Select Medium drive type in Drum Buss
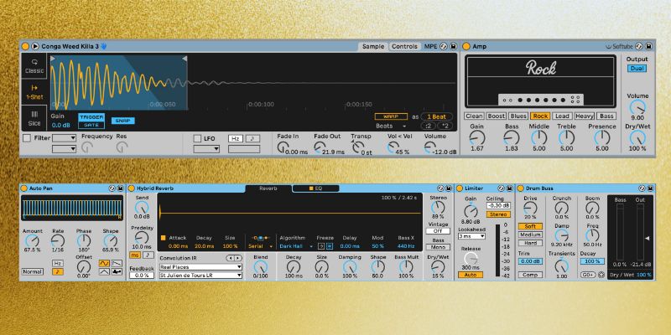Screen dimensions: 671x335 tap(530, 234)
